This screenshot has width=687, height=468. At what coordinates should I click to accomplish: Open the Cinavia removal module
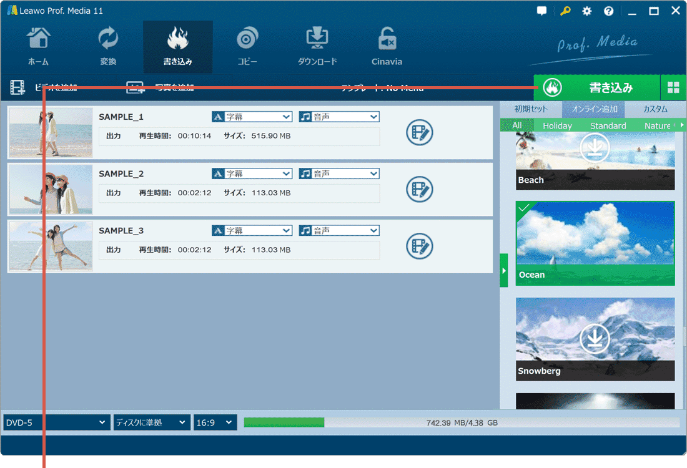pyautogui.click(x=387, y=47)
